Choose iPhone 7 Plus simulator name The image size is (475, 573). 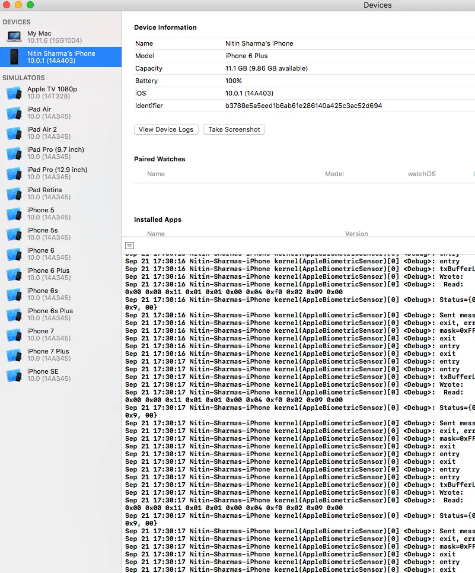point(48,351)
